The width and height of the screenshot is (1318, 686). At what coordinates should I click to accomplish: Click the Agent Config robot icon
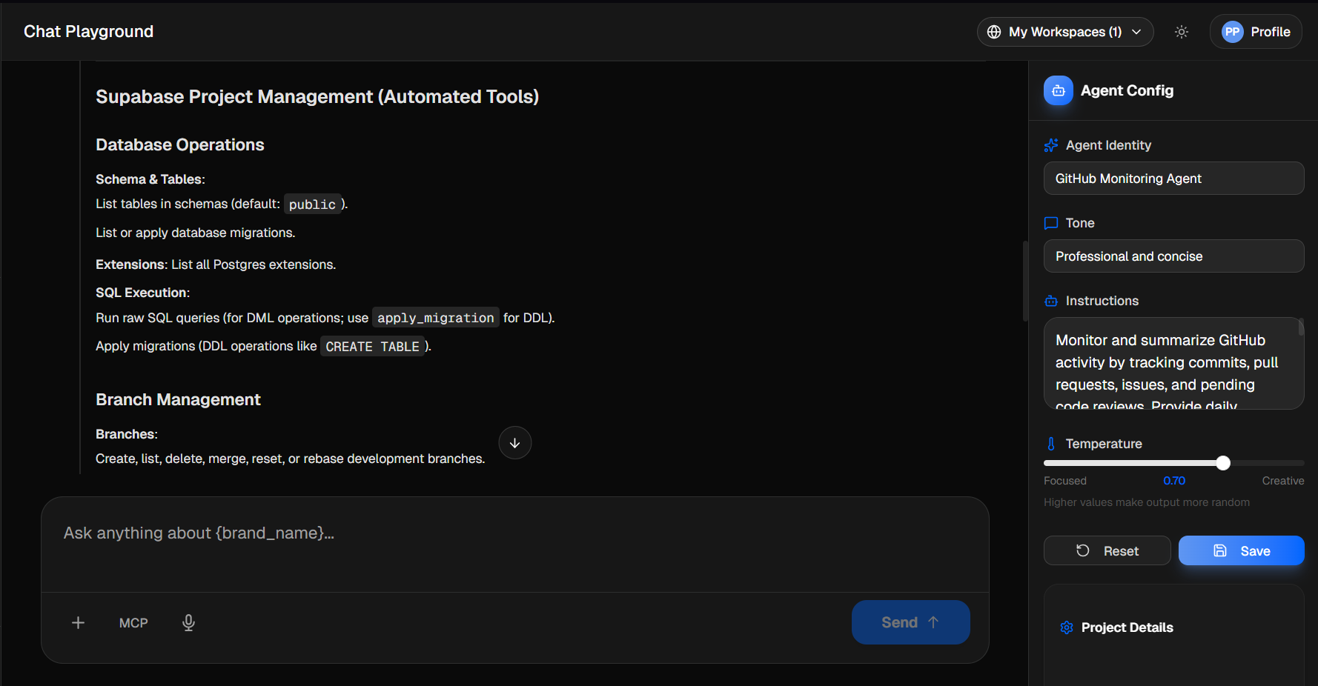coord(1059,90)
